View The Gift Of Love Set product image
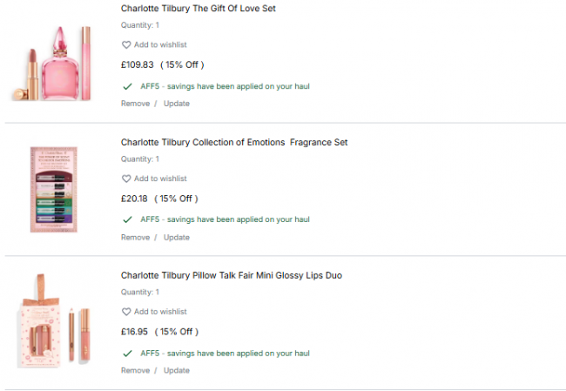Screen dimensions: 566x391 tap(57, 59)
